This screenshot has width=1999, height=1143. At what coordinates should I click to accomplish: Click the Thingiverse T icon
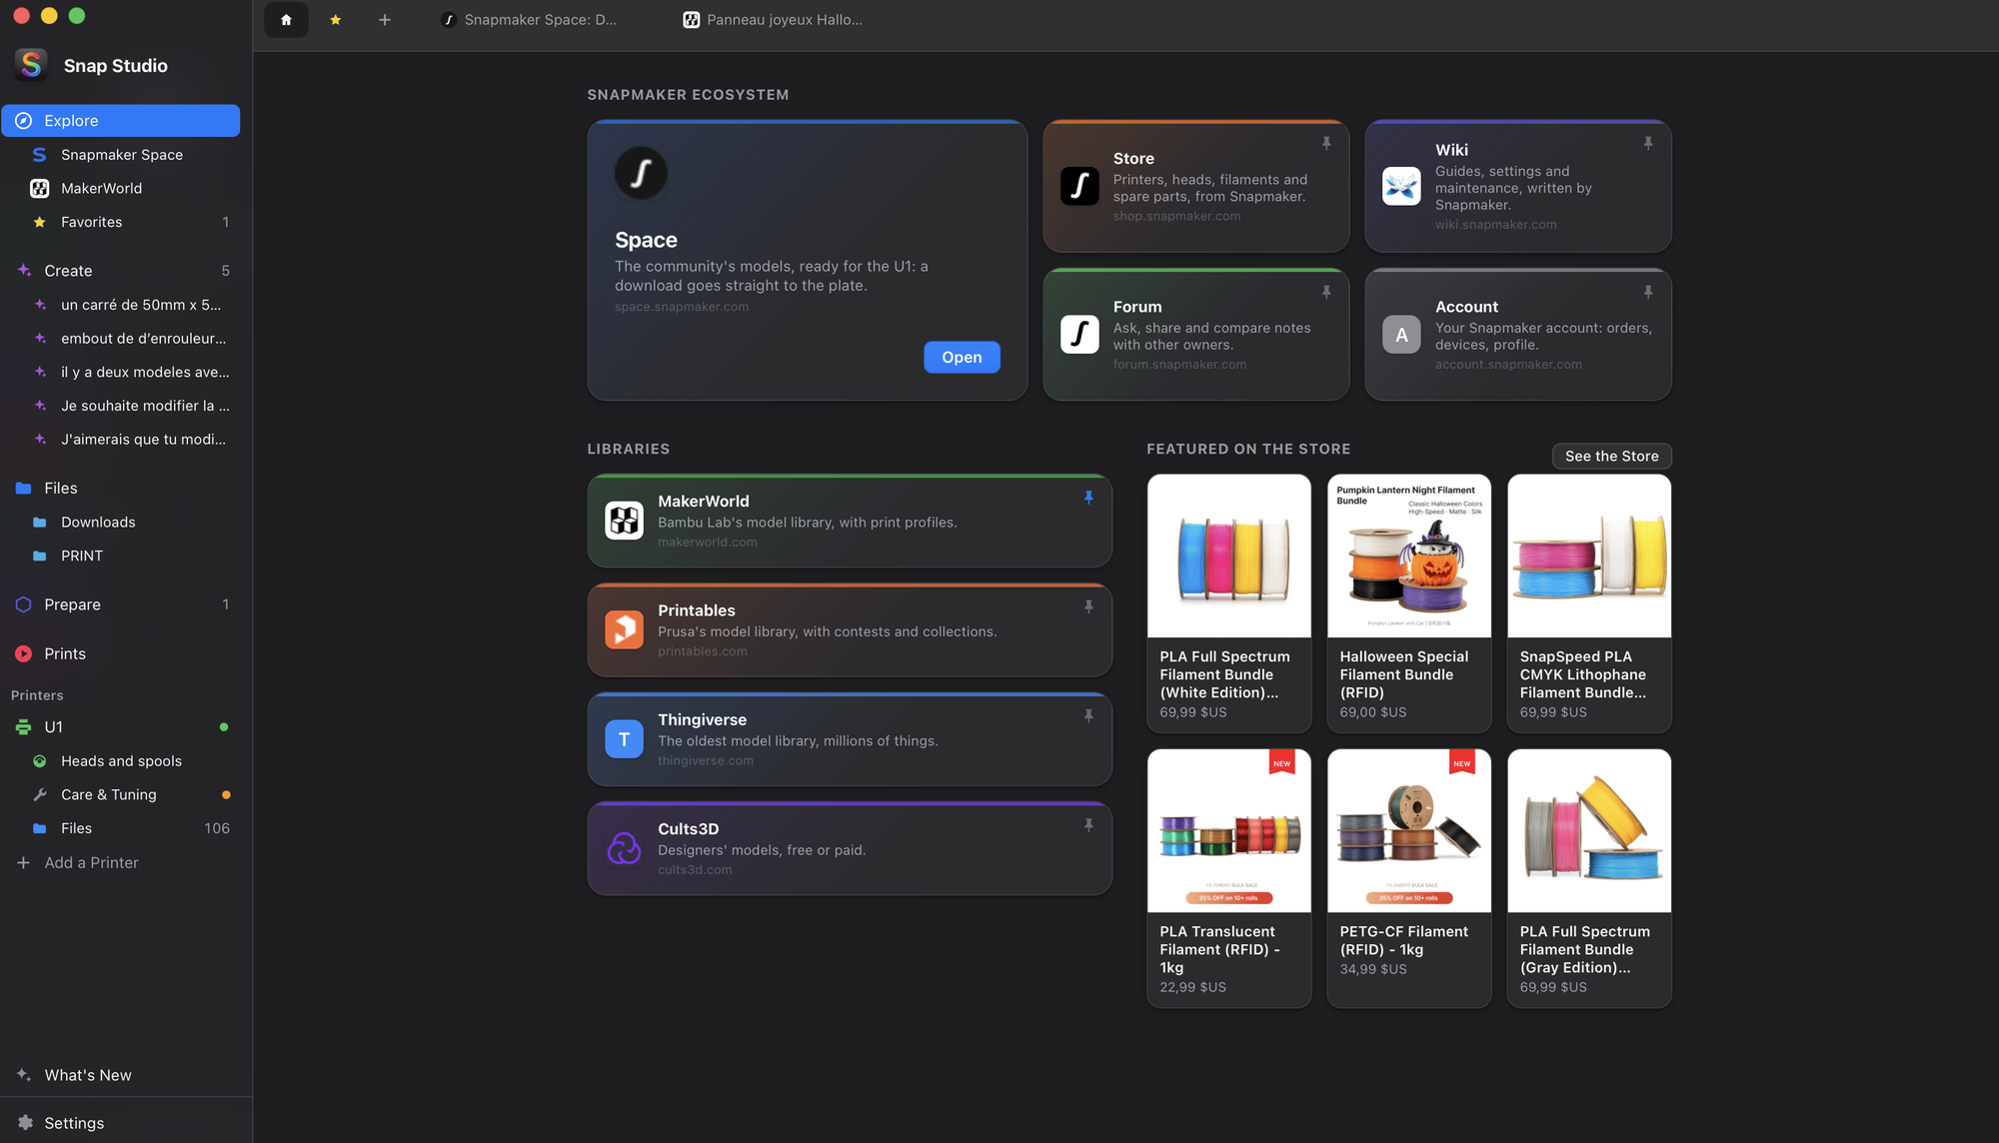tap(624, 739)
